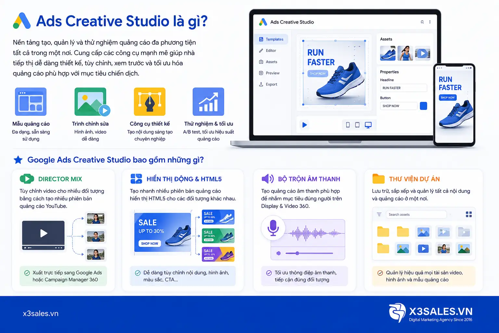Select the woman runner asset thumbnail
This screenshot has width=499, height=333.
tap(405, 53)
